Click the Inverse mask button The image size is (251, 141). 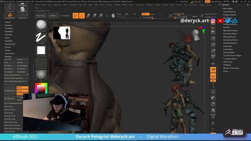pyautogui.click(x=22, y=59)
